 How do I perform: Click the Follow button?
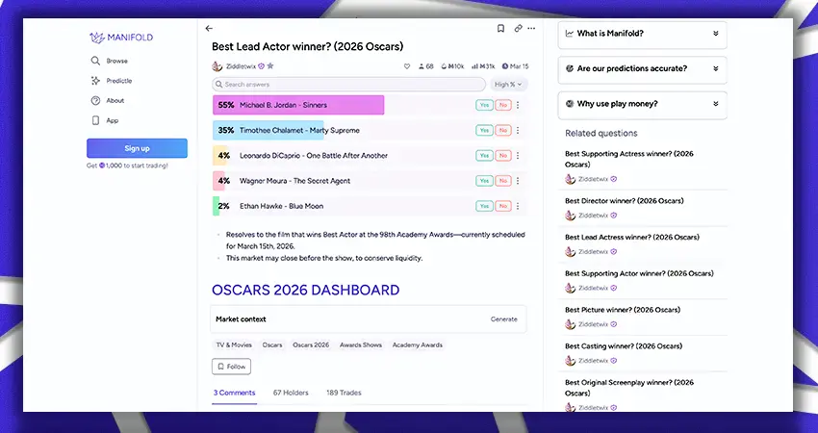coord(231,367)
